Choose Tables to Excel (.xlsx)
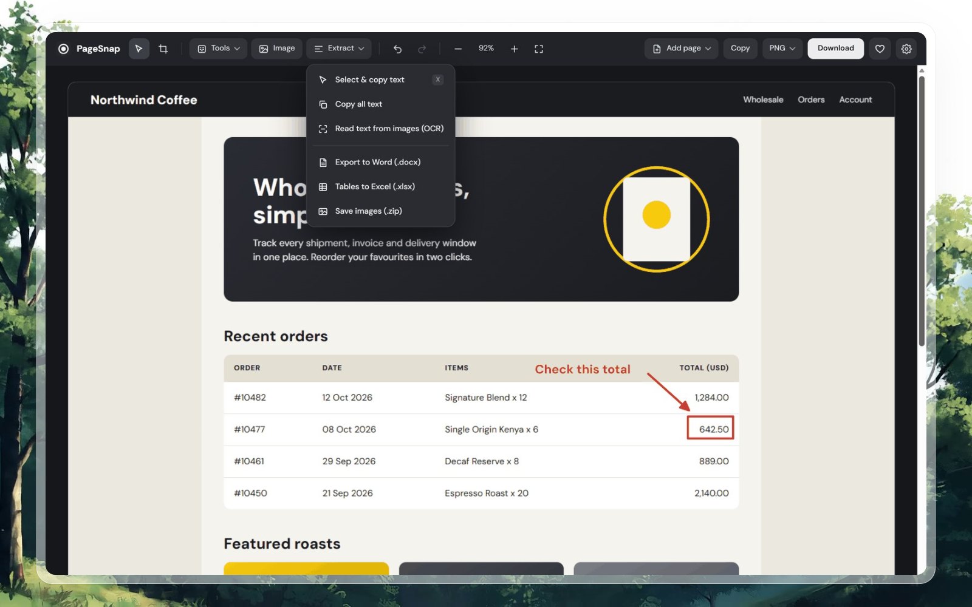972x607 pixels. point(381,187)
